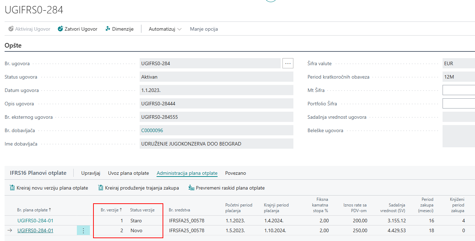The image size is (475, 241).
Task: Sort by the Br. verzije column header
Action: click(111, 210)
